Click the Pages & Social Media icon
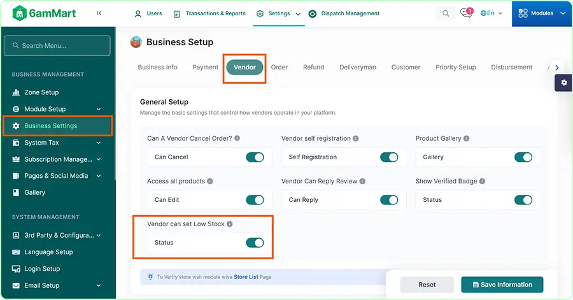Screen dimensions: 573x300 (x=16, y=176)
